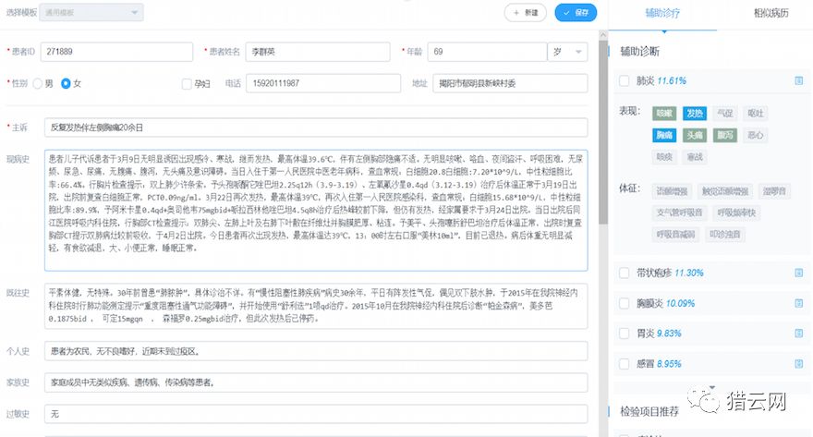
Task: Tick the 胸膜炎 10.09% checkbox
Action: point(625,303)
